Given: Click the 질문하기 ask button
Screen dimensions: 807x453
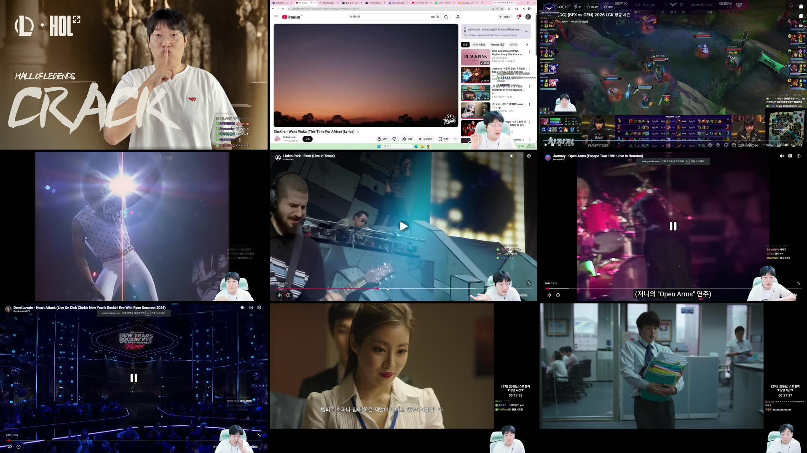Looking at the screenshot, I should point(426,139).
